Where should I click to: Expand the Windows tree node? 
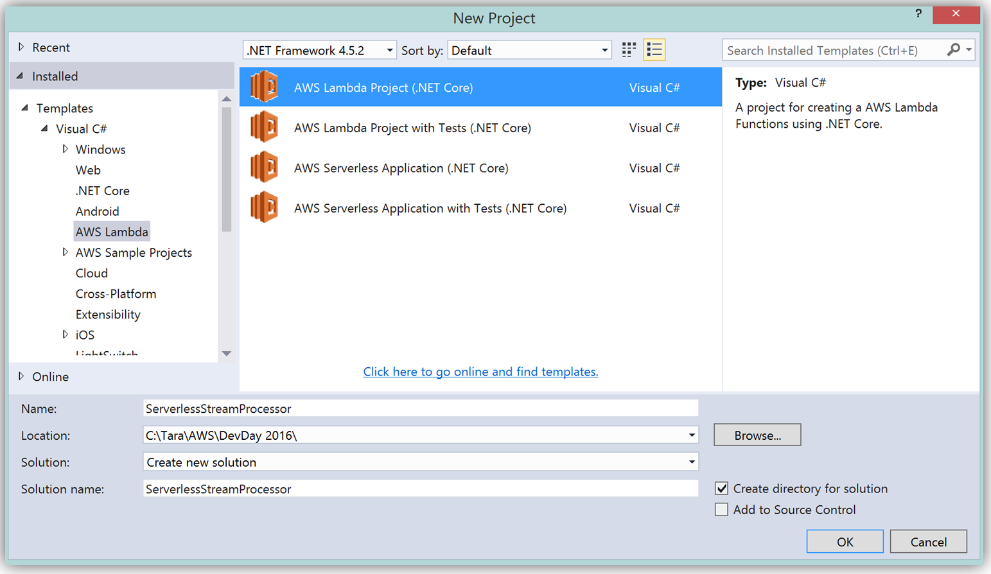tap(66, 149)
